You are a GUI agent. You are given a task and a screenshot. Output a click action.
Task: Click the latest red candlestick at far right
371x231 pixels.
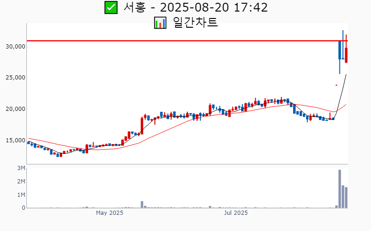tap(346, 49)
